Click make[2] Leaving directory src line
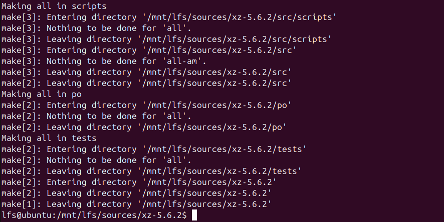Image resolution: width=444 pixels, height=222 pixels. pyautogui.click(x=146, y=83)
